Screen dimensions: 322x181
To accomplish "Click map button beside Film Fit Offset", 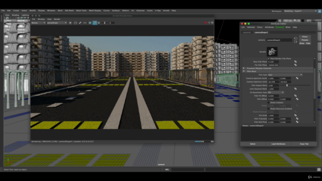I will click(x=295, y=96).
